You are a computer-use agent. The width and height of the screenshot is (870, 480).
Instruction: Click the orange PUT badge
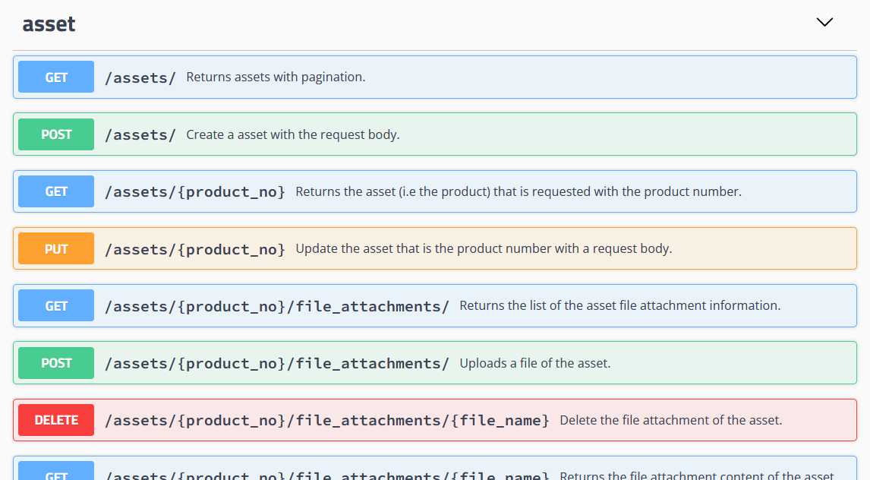tap(56, 249)
